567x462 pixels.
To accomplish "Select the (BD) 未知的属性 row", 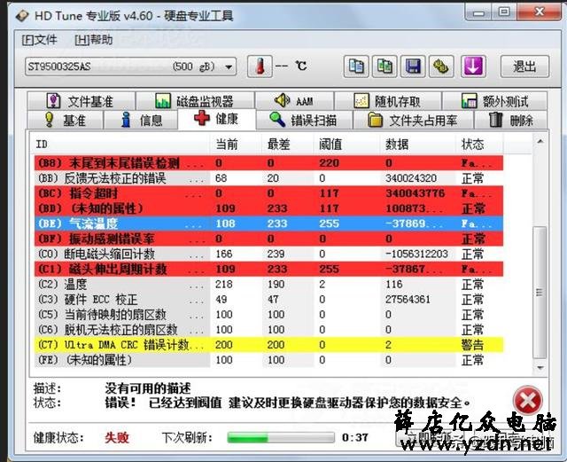I will pos(268,208).
